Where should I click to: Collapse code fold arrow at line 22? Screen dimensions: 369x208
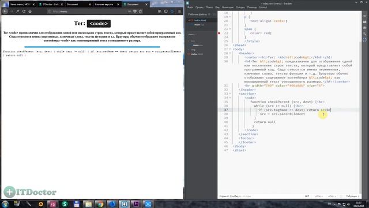coord(230,29)
